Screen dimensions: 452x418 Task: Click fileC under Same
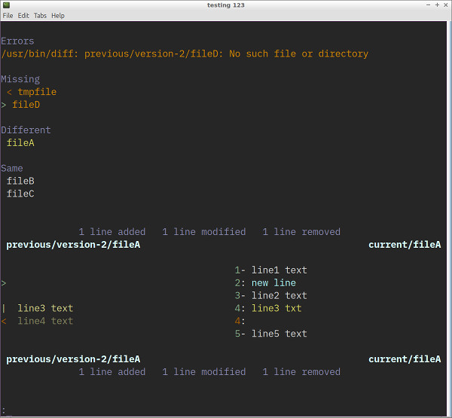pyautogui.click(x=20, y=194)
